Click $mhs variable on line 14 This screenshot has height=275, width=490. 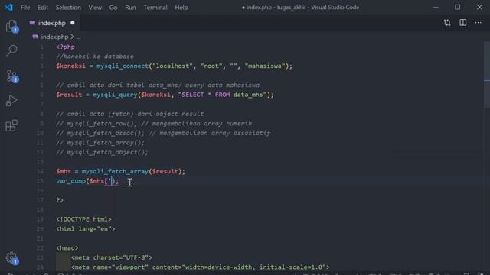pyautogui.click(x=64, y=171)
